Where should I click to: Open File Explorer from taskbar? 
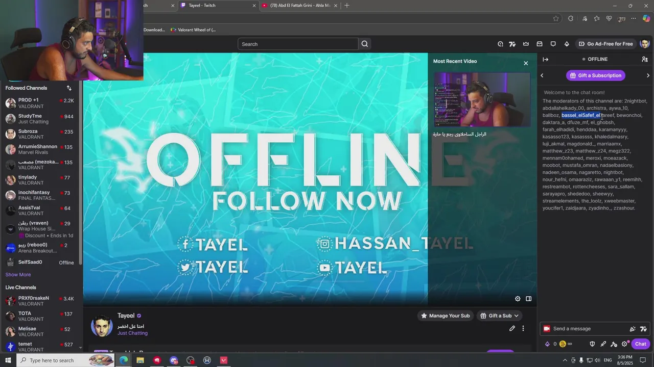140,360
